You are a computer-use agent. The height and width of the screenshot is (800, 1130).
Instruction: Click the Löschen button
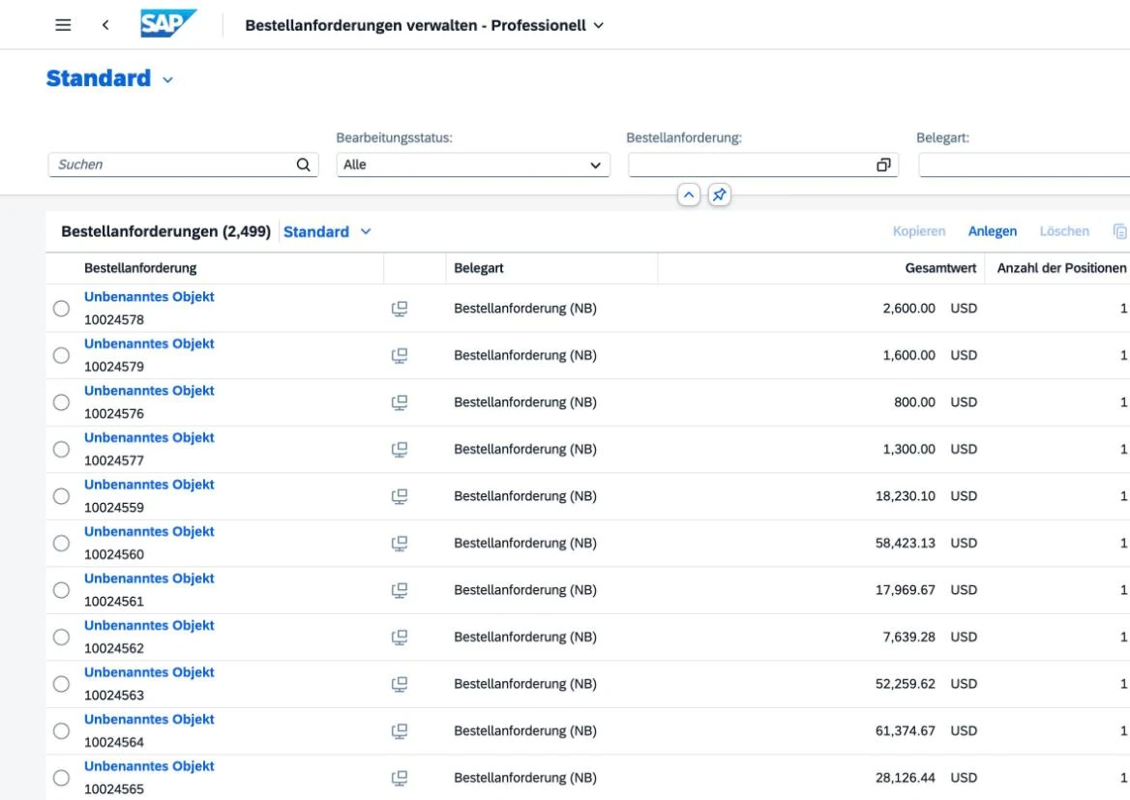(x=1064, y=231)
